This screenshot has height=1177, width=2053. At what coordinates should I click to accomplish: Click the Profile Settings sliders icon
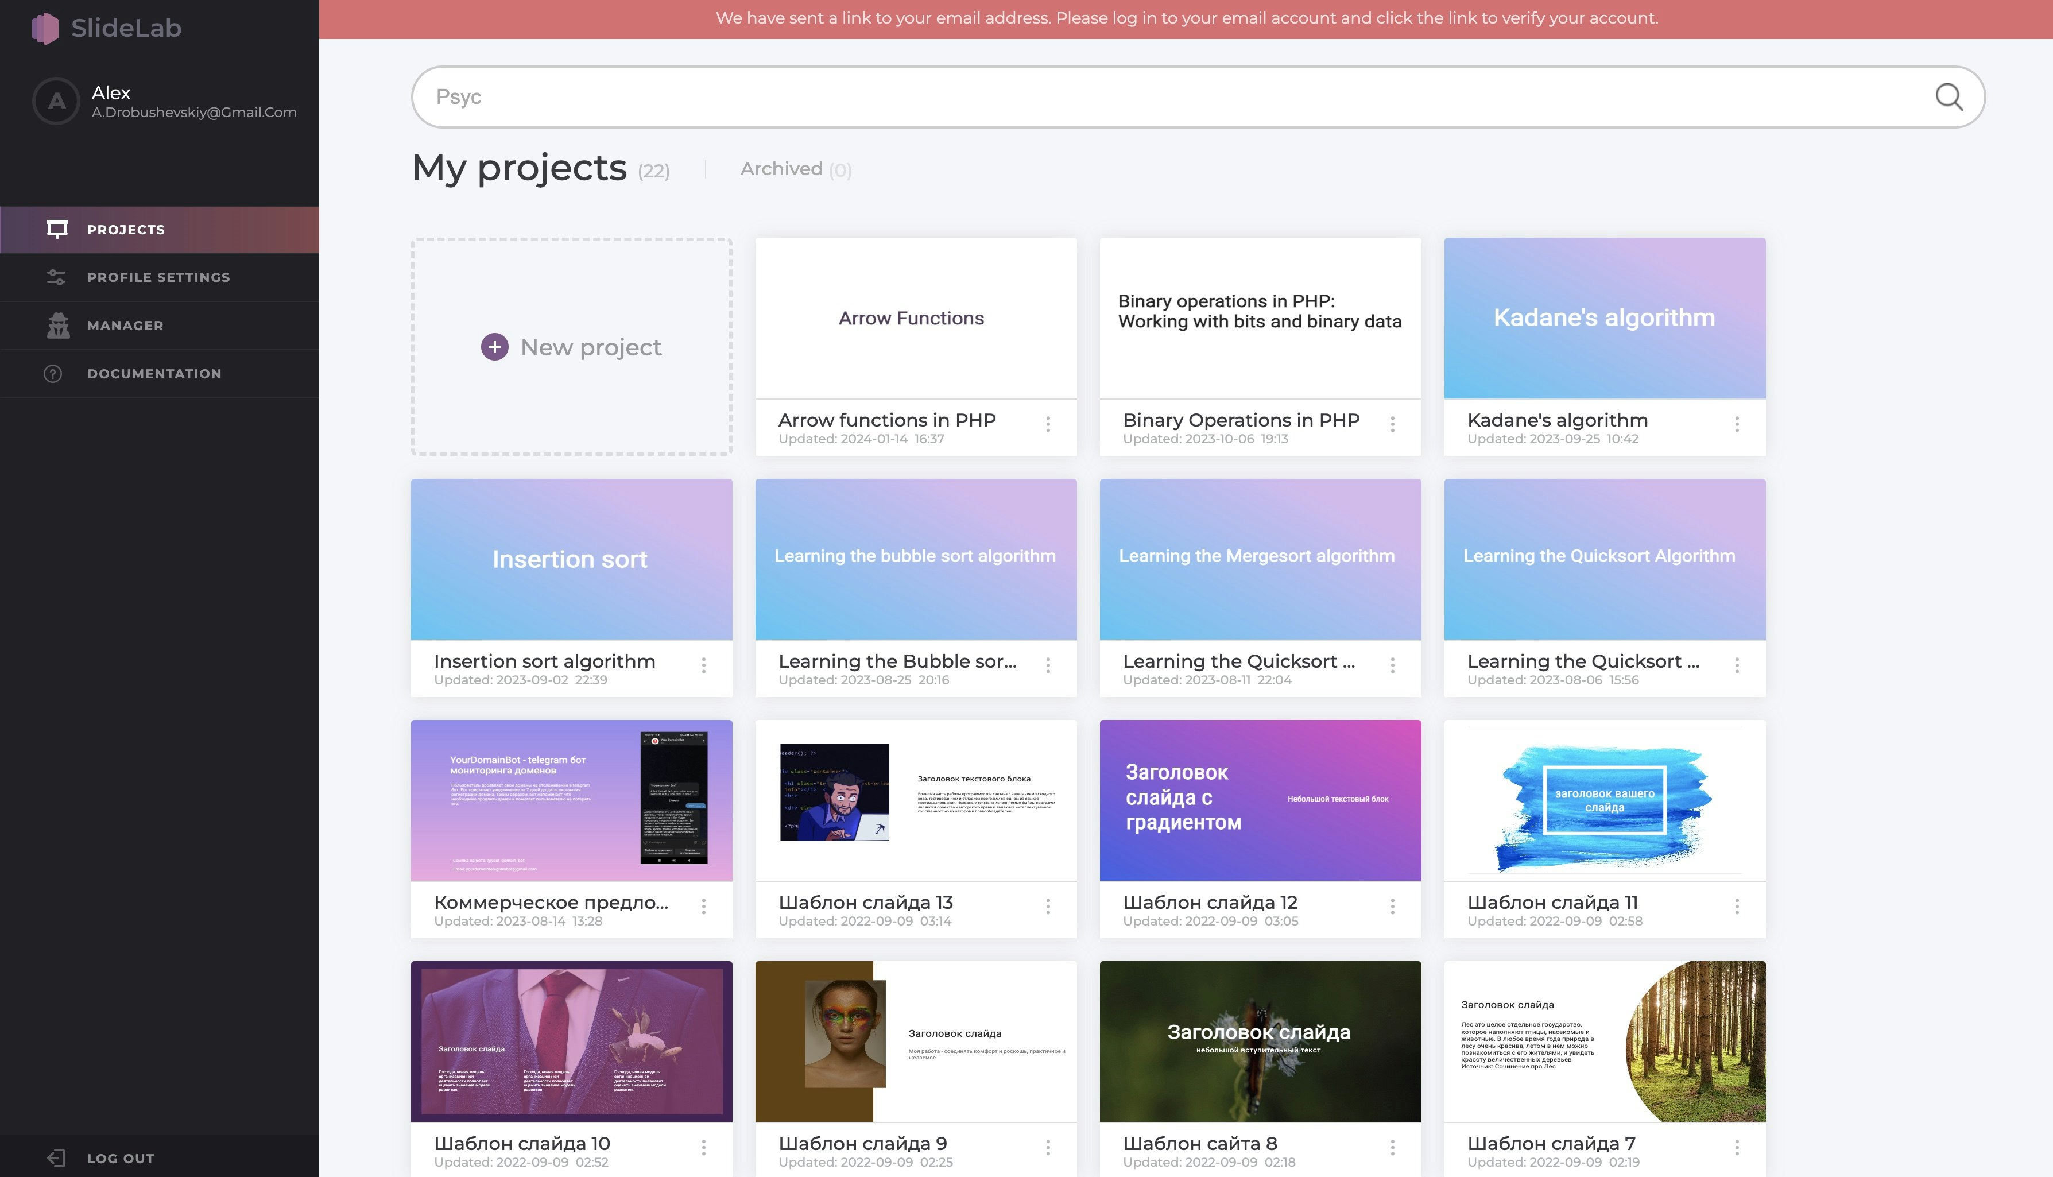(x=56, y=277)
